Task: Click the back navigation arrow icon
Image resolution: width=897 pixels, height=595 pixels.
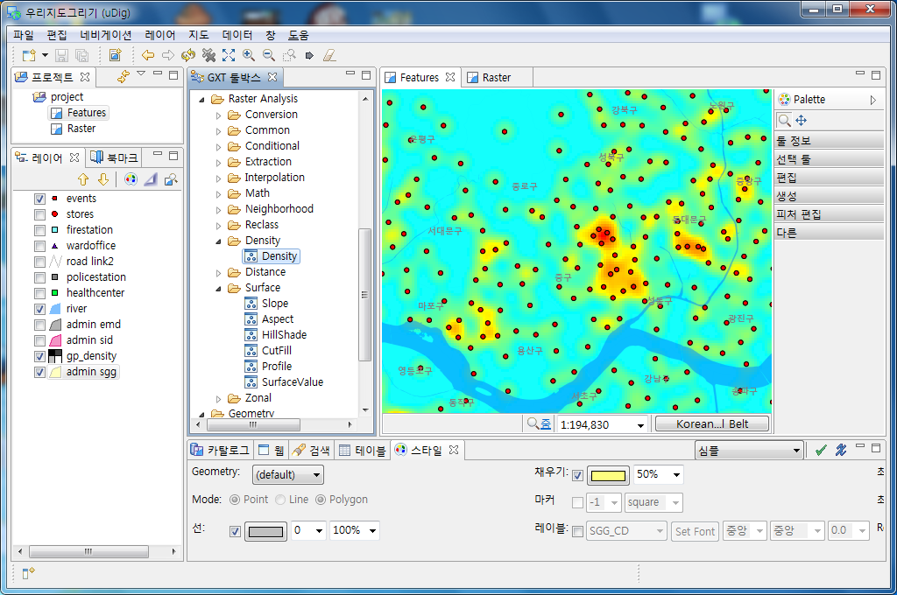Action: click(x=147, y=54)
